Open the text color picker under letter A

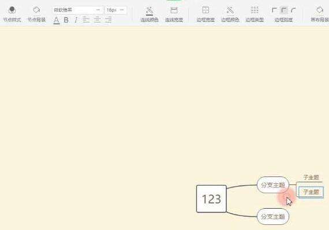point(56,20)
